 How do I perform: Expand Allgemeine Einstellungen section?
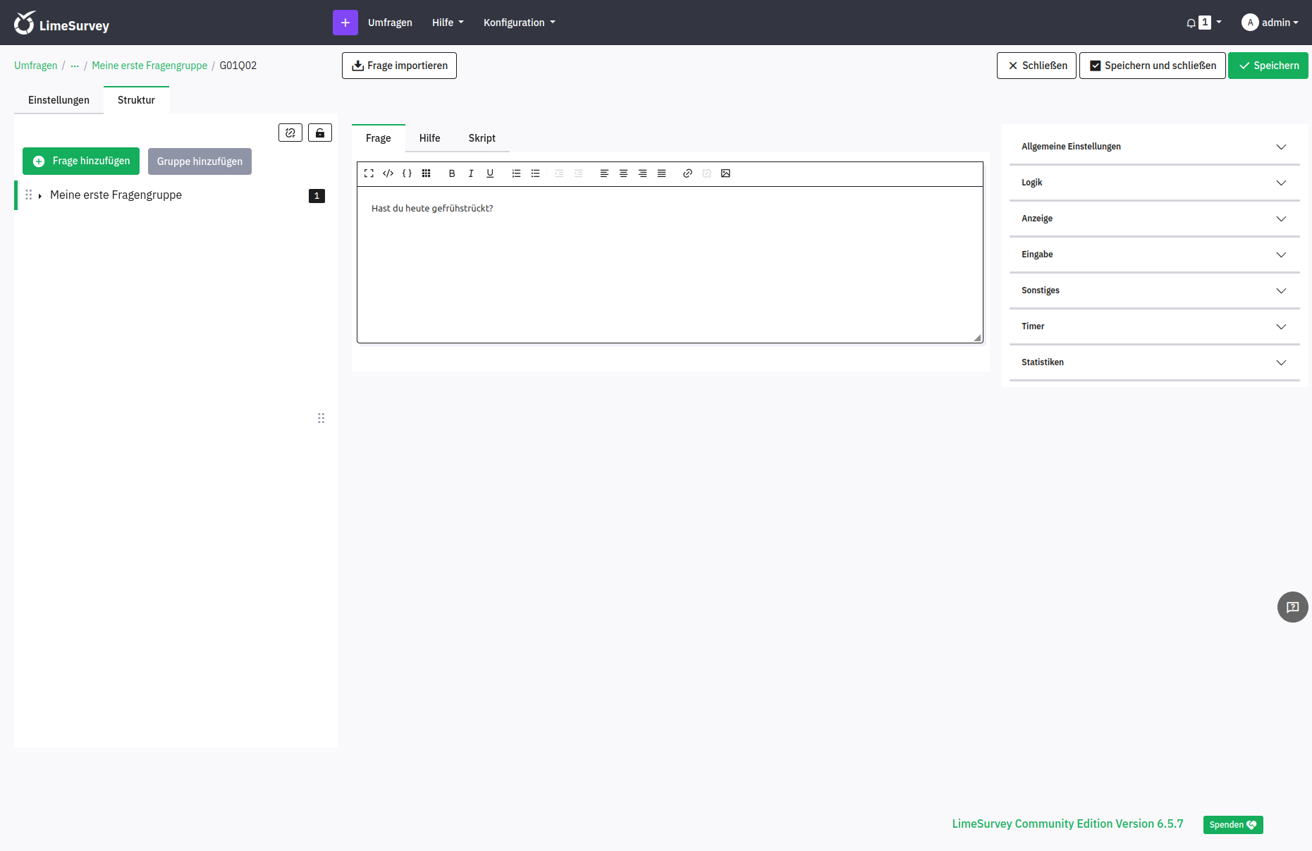(1153, 147)
